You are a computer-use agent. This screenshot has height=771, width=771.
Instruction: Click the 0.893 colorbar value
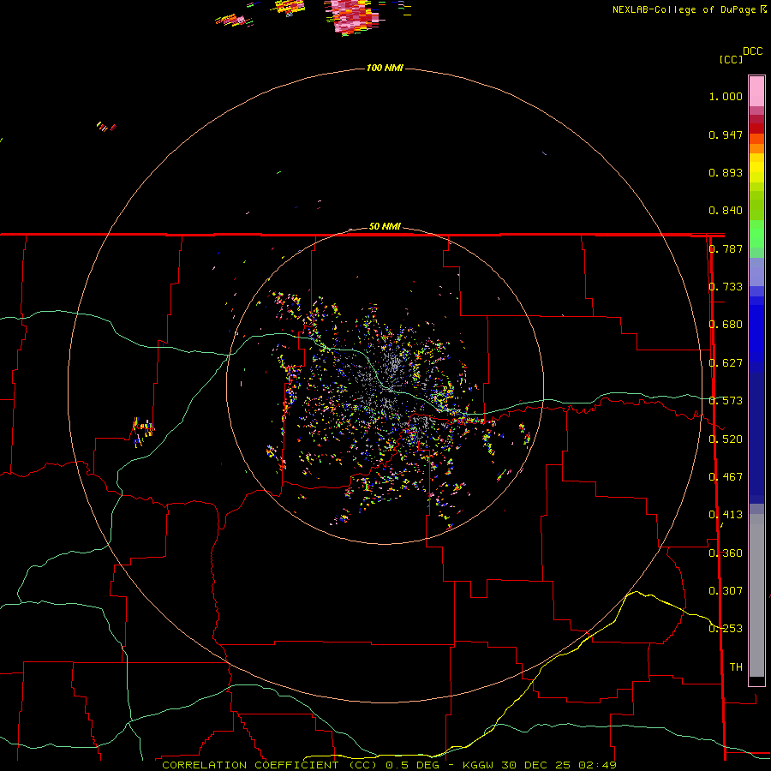(x=726, y=172)
